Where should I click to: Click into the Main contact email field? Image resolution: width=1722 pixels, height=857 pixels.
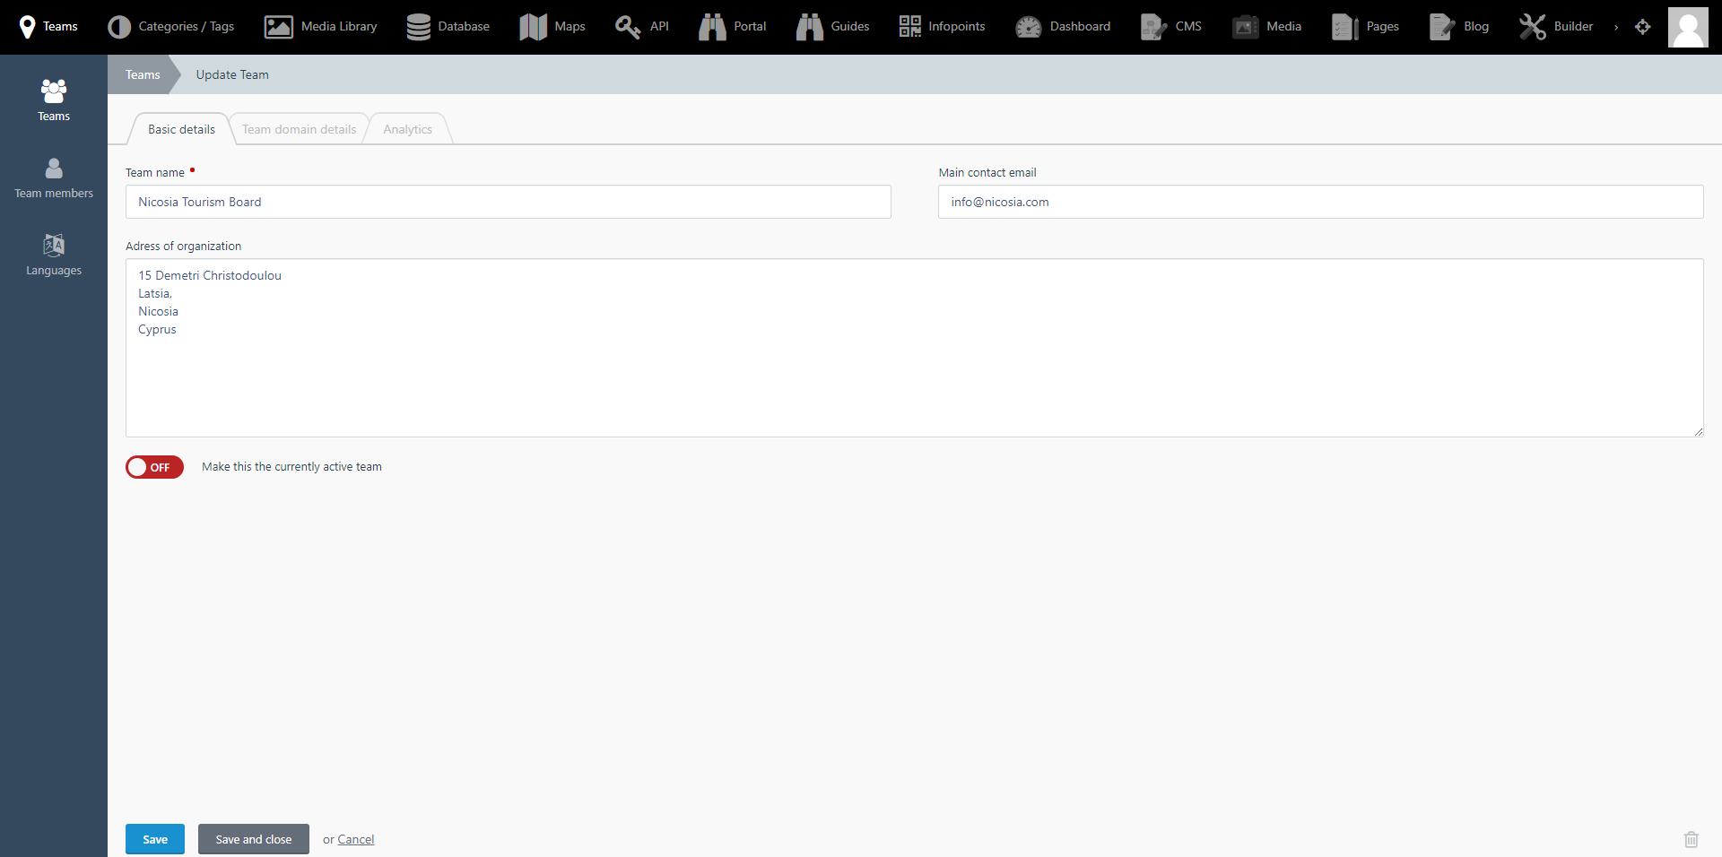click(x=1321, y=202)
